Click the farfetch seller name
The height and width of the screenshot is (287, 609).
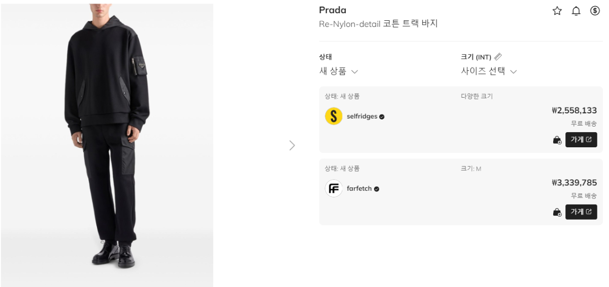tap(359, 189)
